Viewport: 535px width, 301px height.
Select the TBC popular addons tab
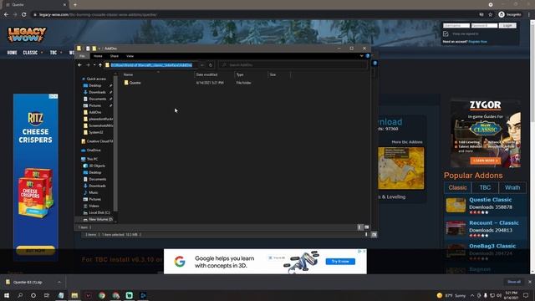tap(485, 187)
